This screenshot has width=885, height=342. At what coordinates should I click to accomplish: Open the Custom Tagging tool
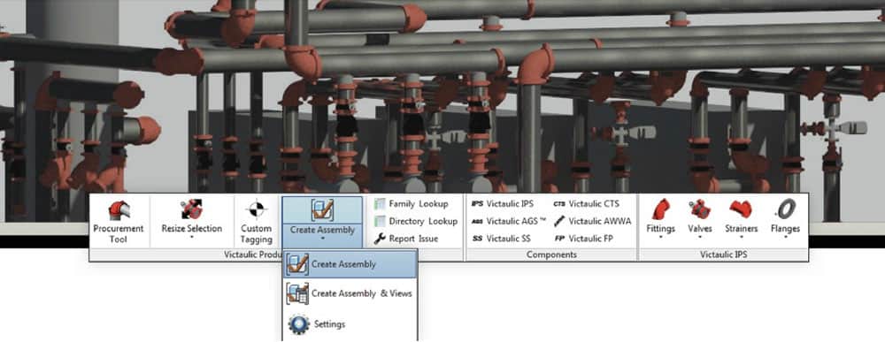point(257,222)
